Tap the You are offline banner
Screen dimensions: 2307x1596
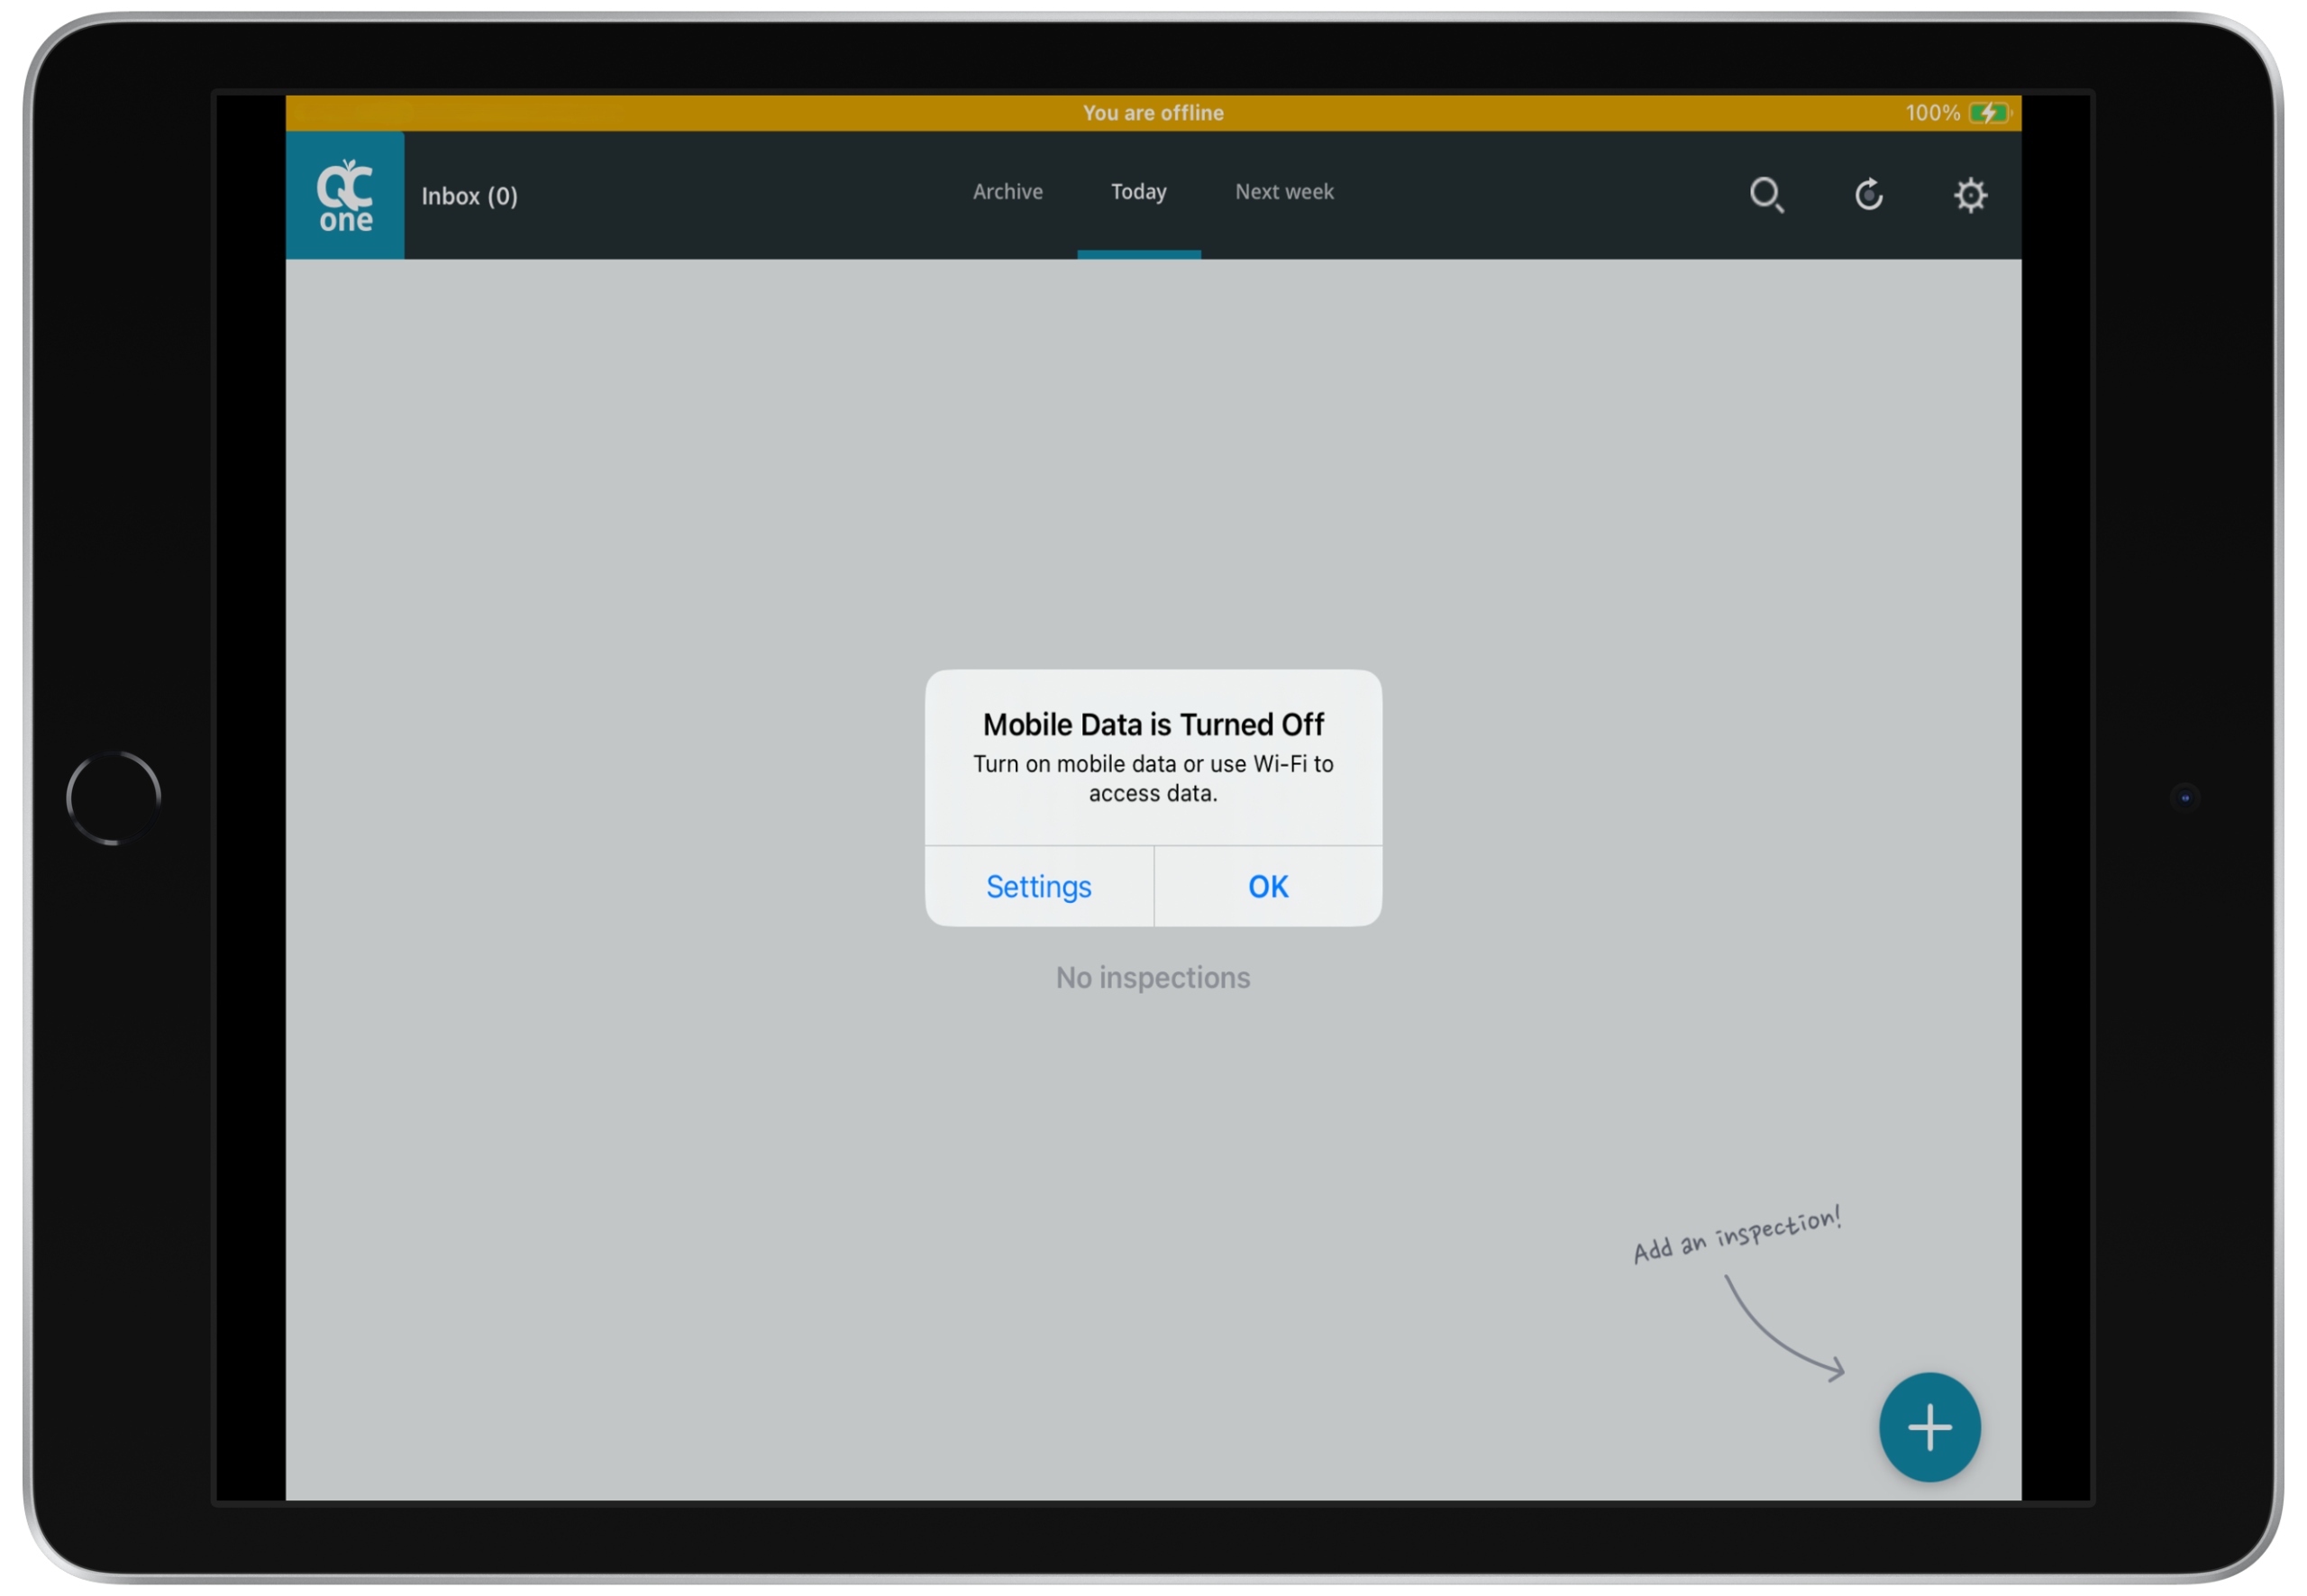coord(1152,113)
